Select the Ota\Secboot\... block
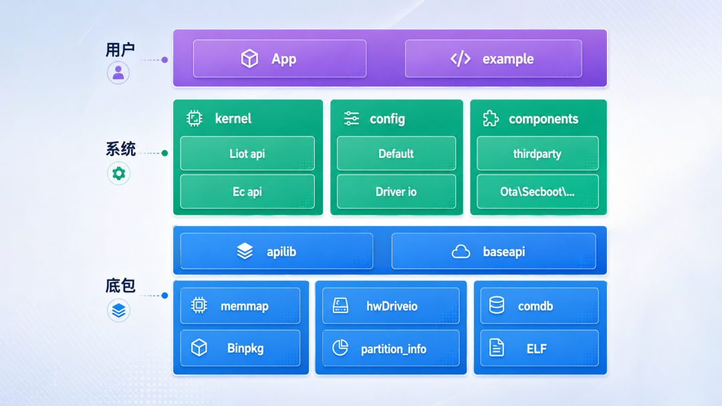 537,191
